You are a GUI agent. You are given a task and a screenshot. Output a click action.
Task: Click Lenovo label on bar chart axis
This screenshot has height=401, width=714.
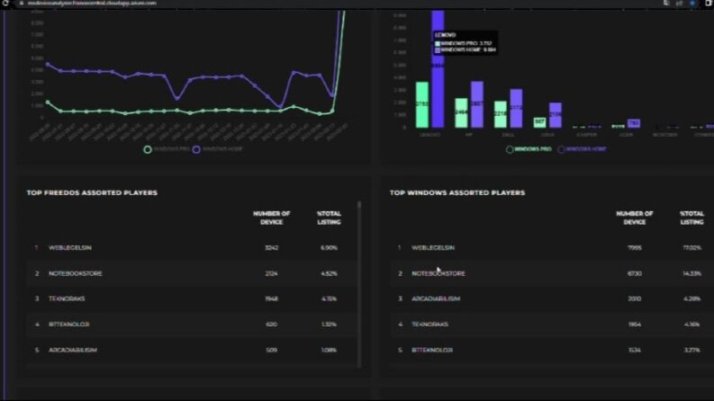tap(429, 135)
